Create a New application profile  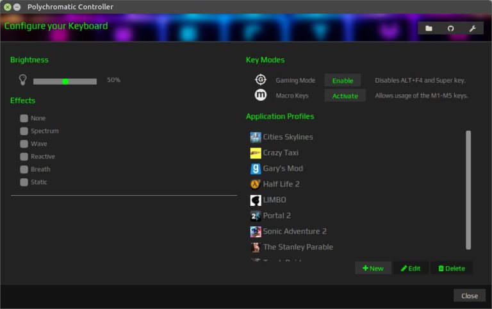(373, 268)
